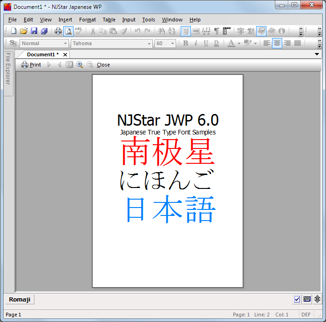
Task: Zoom out the print preview
Action: coord(90,65)
